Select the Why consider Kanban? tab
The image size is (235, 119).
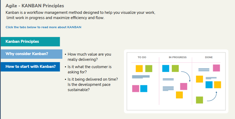point(31,54)
